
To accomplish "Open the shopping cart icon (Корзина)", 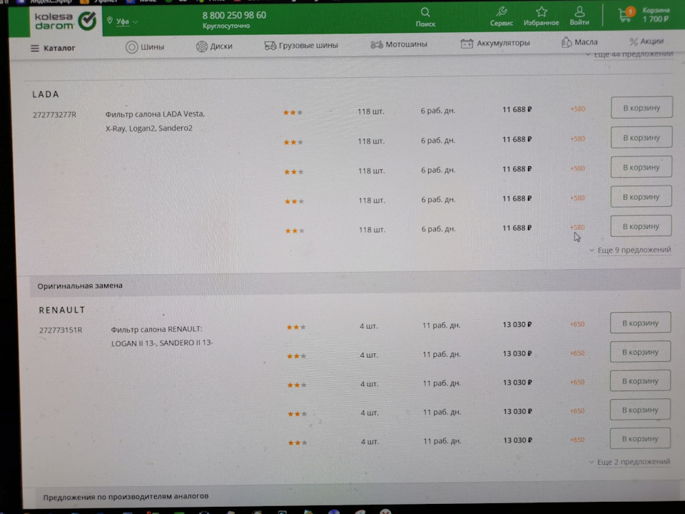I will tap(626, 14).
